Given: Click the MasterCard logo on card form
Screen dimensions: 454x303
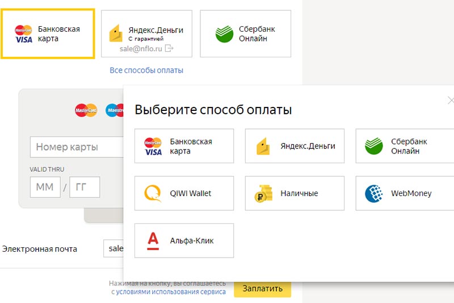Looking at the screenshot, I should coord(86,110).
